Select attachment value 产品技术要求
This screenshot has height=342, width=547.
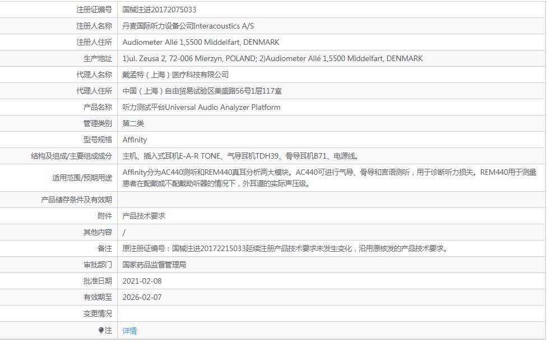point(143,216)
